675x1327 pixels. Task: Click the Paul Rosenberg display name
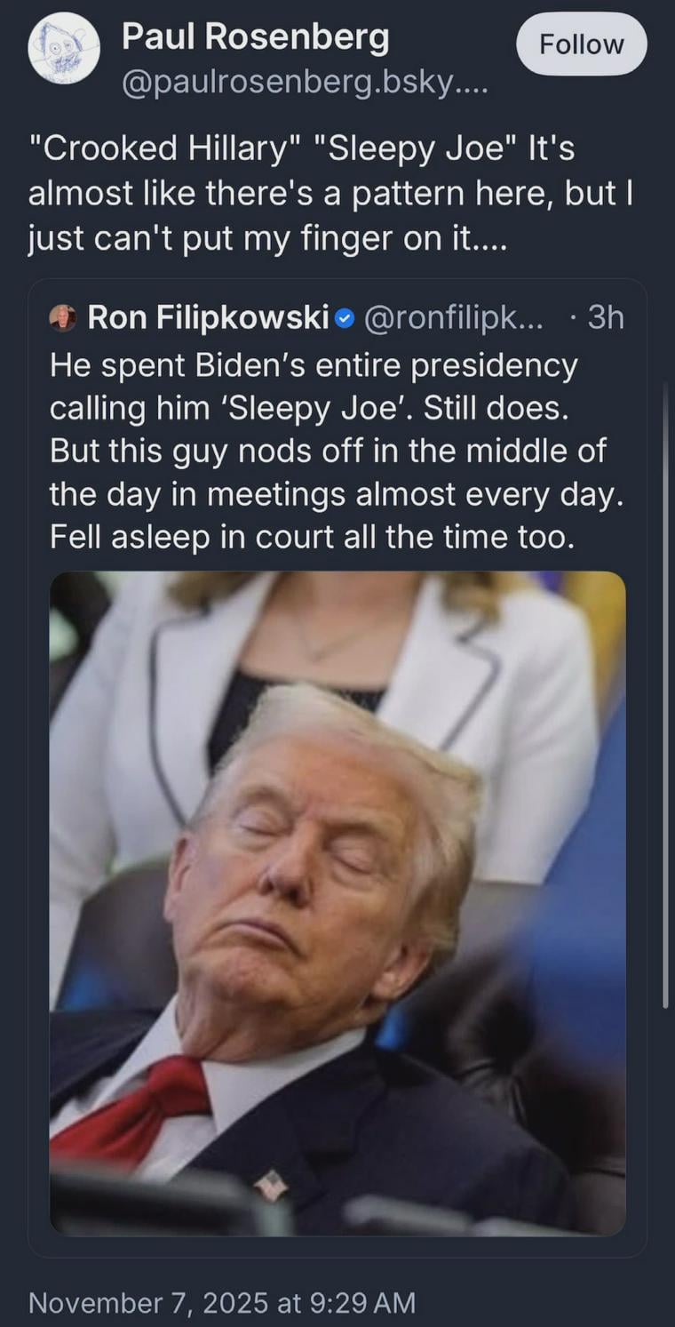[x=255, y=37]
